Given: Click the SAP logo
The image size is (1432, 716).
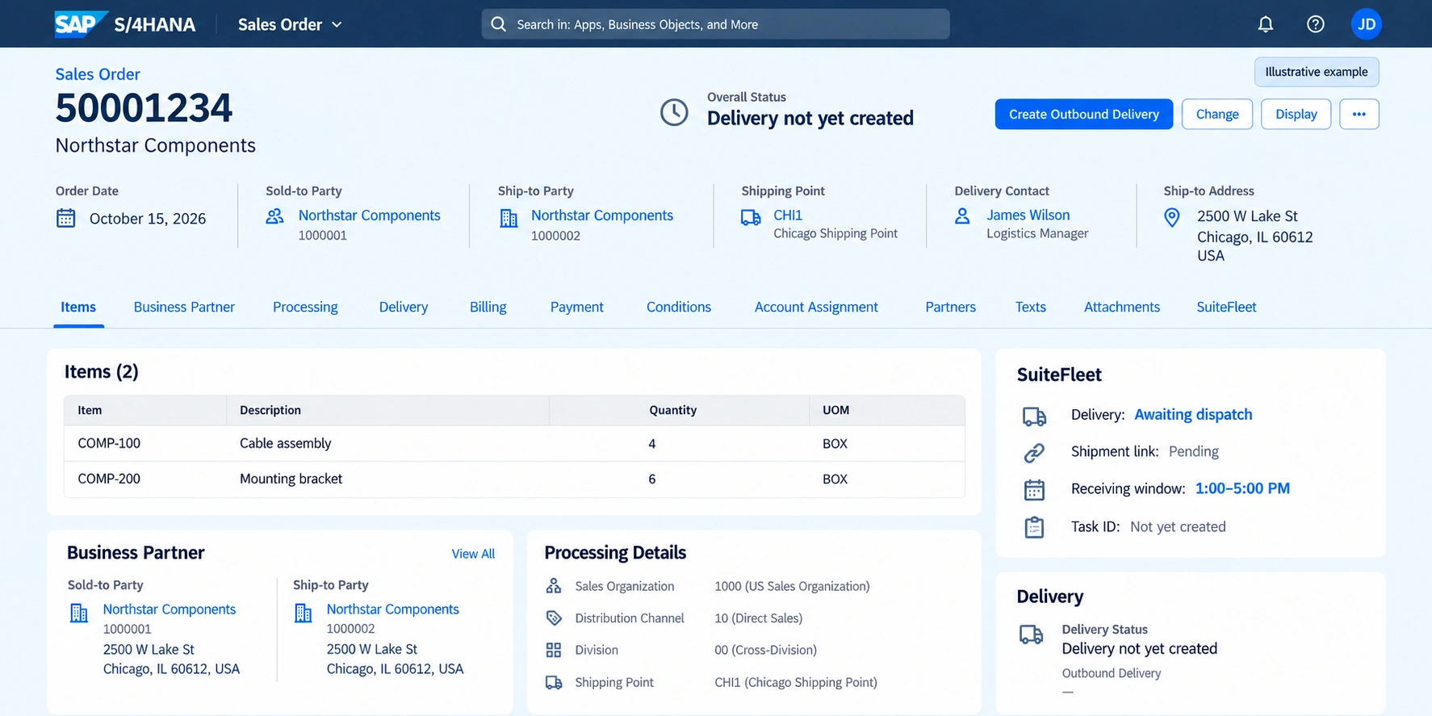Looking at the screenshot, I should click(81, 24).
